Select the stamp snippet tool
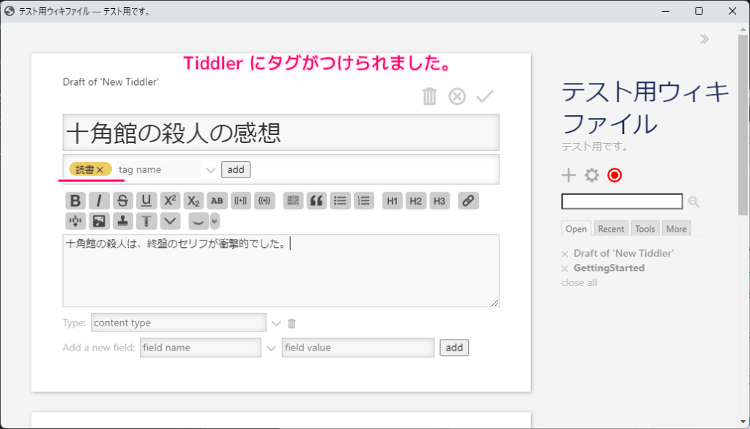 [x=122, y=221]
